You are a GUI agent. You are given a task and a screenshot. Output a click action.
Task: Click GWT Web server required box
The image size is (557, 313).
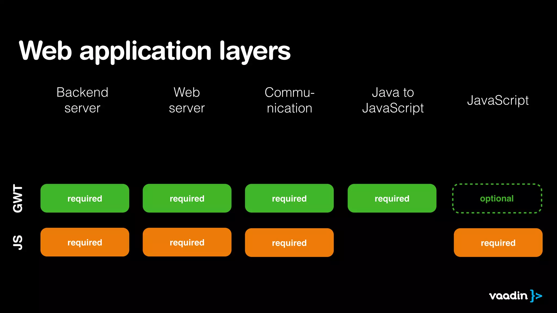[x=187, y=198]
